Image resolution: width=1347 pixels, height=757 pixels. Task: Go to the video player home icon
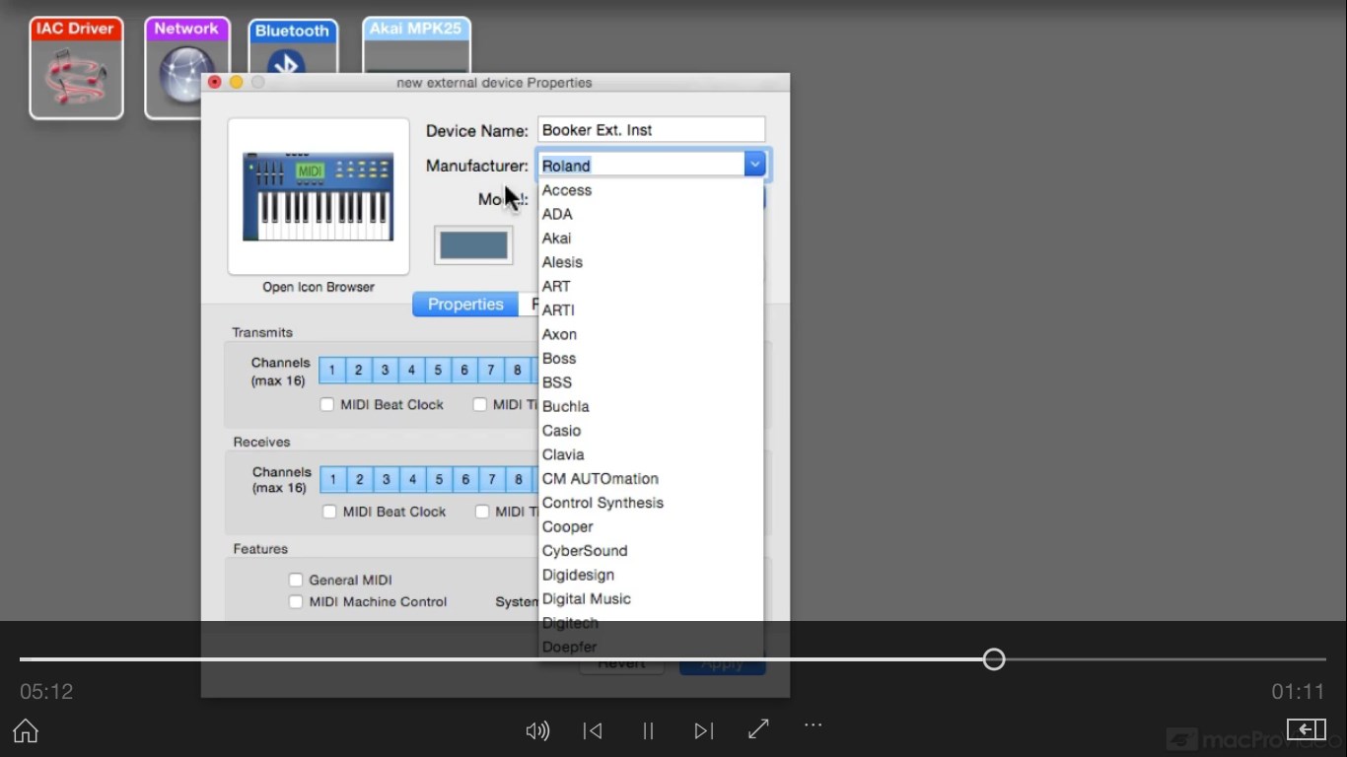click(26, 730)
